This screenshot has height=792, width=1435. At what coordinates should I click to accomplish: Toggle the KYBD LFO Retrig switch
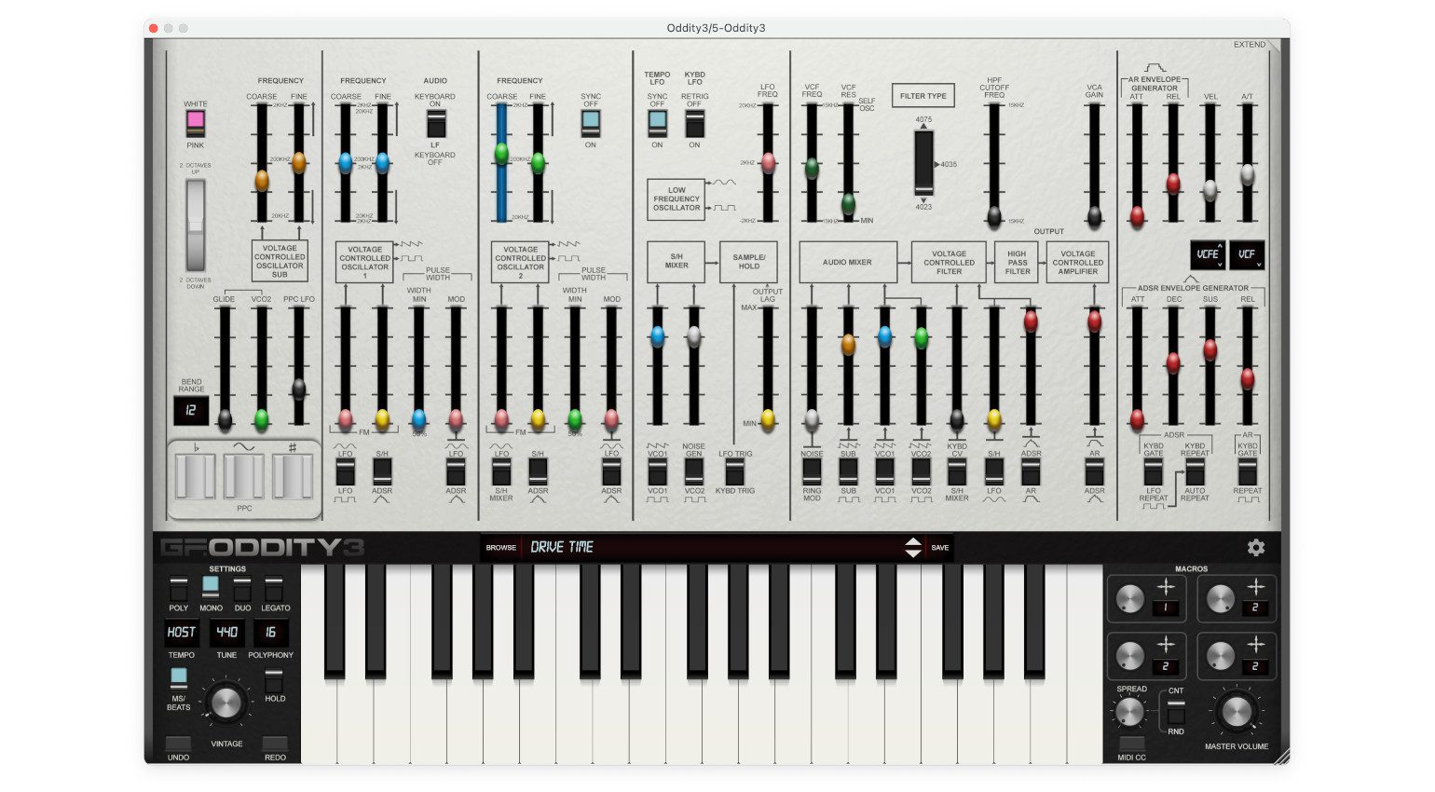(x=694, y=124)
